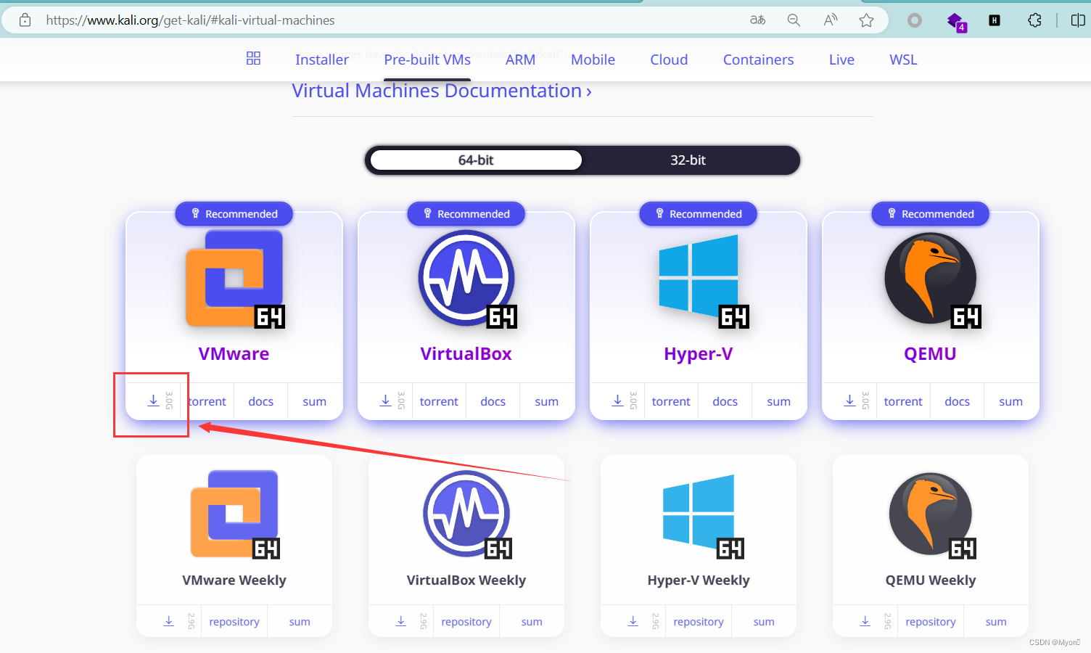The width and height of the screenshot is (1091, 653).
Task: Download the VMware Weekly image
Action: point(168,621)
